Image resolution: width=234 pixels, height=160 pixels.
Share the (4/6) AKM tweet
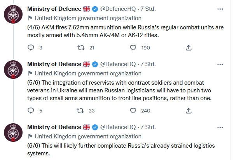(x=189, y=48)
